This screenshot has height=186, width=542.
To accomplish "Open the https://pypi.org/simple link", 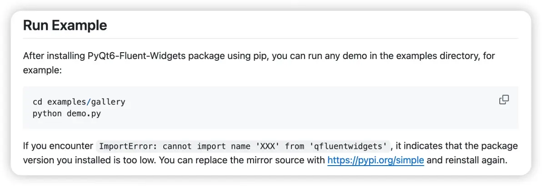I will point(376,161).
